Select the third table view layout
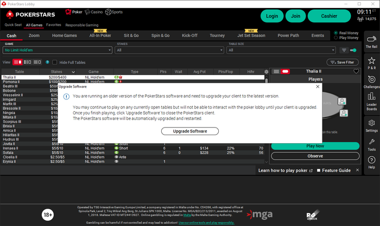The height and width of the screenshot is (226, 380). [x=37, y=62]
